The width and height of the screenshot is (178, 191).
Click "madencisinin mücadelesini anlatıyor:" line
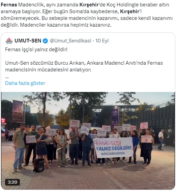(48, 70)
